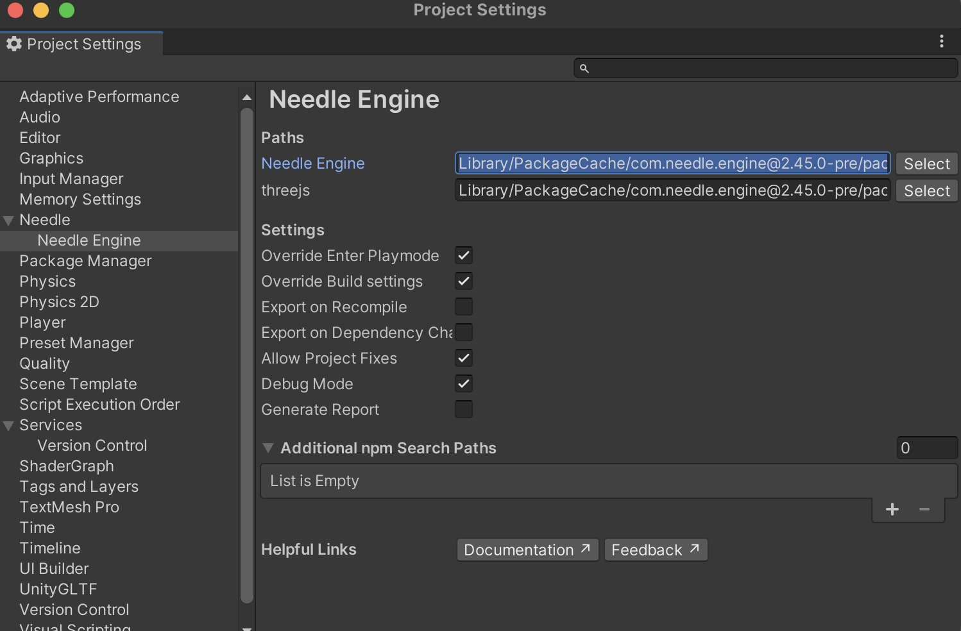Collapse the Needle section in the sidebar
961x631 pixels.
tap(9, 220)
